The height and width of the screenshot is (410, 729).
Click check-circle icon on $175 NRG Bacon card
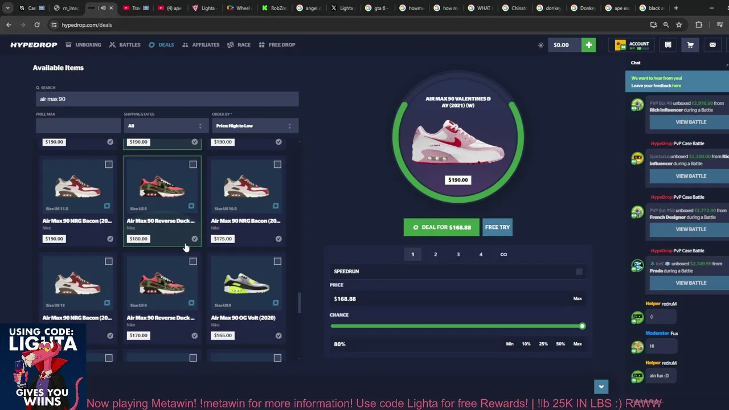[279, 239]
